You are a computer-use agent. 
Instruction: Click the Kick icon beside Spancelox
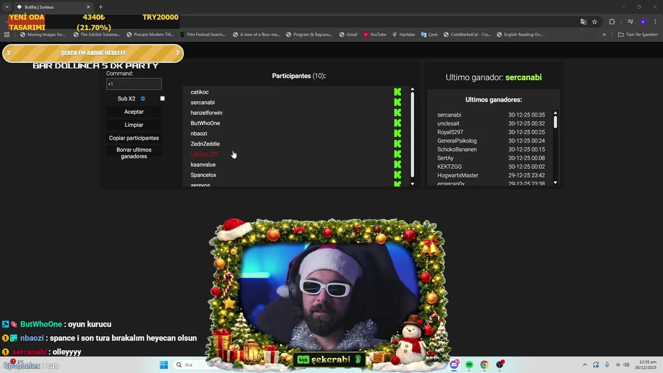(397, 175)
